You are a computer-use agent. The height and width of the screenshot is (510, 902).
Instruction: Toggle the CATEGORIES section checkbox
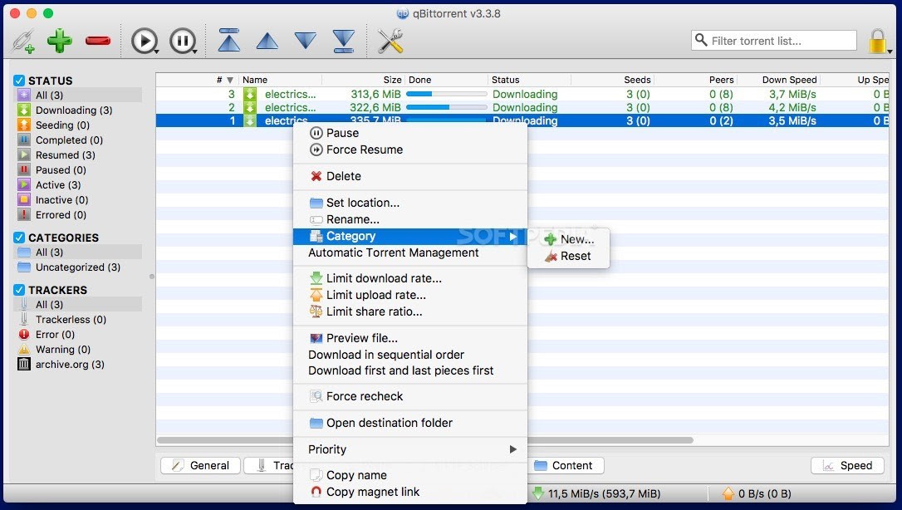19,238
